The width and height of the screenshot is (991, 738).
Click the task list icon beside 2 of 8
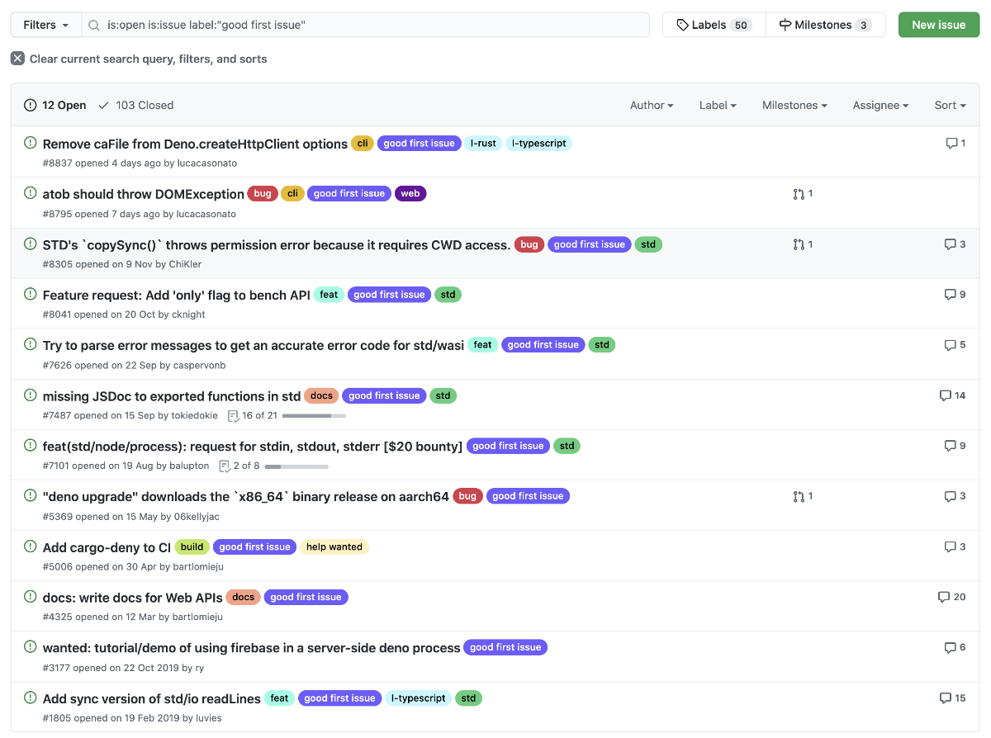225,466
